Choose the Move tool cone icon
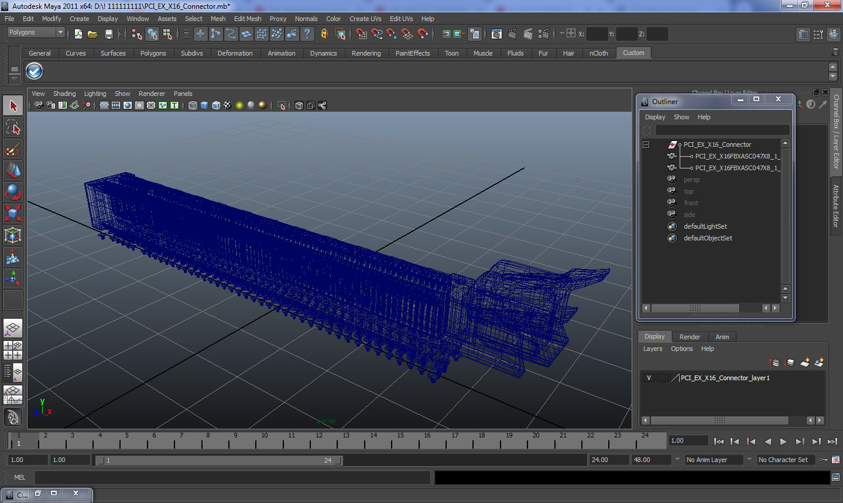 [13, 170]
